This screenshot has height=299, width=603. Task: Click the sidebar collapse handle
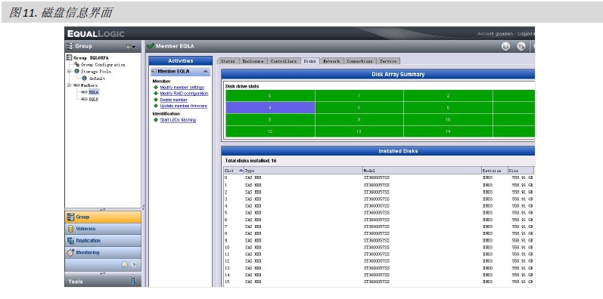pyautogui.click(x=143, y=208)
